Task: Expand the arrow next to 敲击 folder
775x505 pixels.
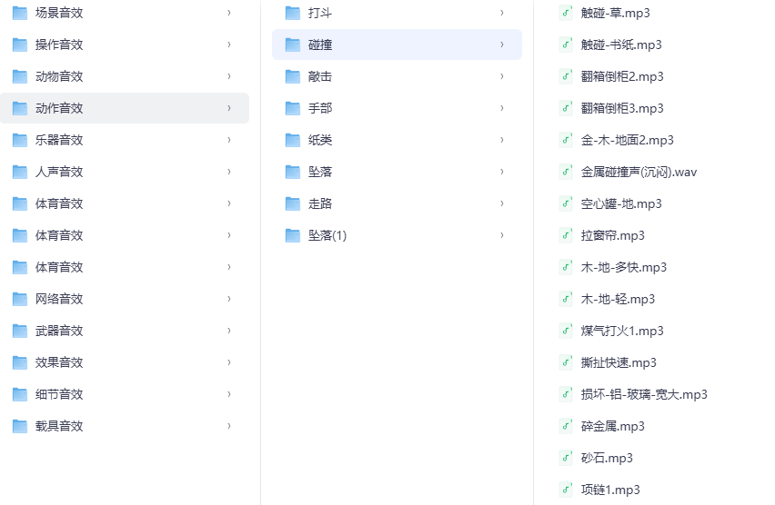Action: pyautogui.click(x=501, y=76)
